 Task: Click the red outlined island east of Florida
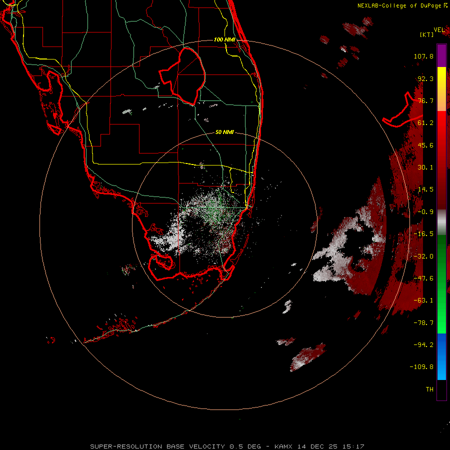click(x=402, y=110)
